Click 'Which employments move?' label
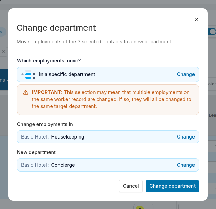216x209 pixels. coord(49,61)
